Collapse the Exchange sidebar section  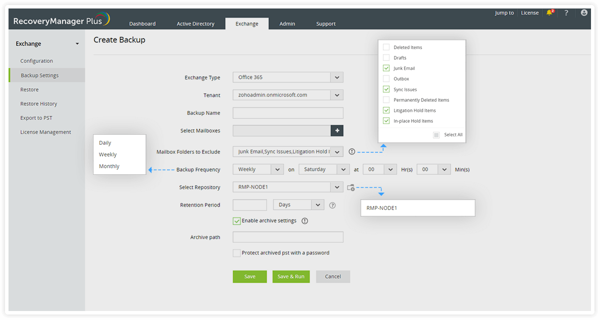click(77, 44)
